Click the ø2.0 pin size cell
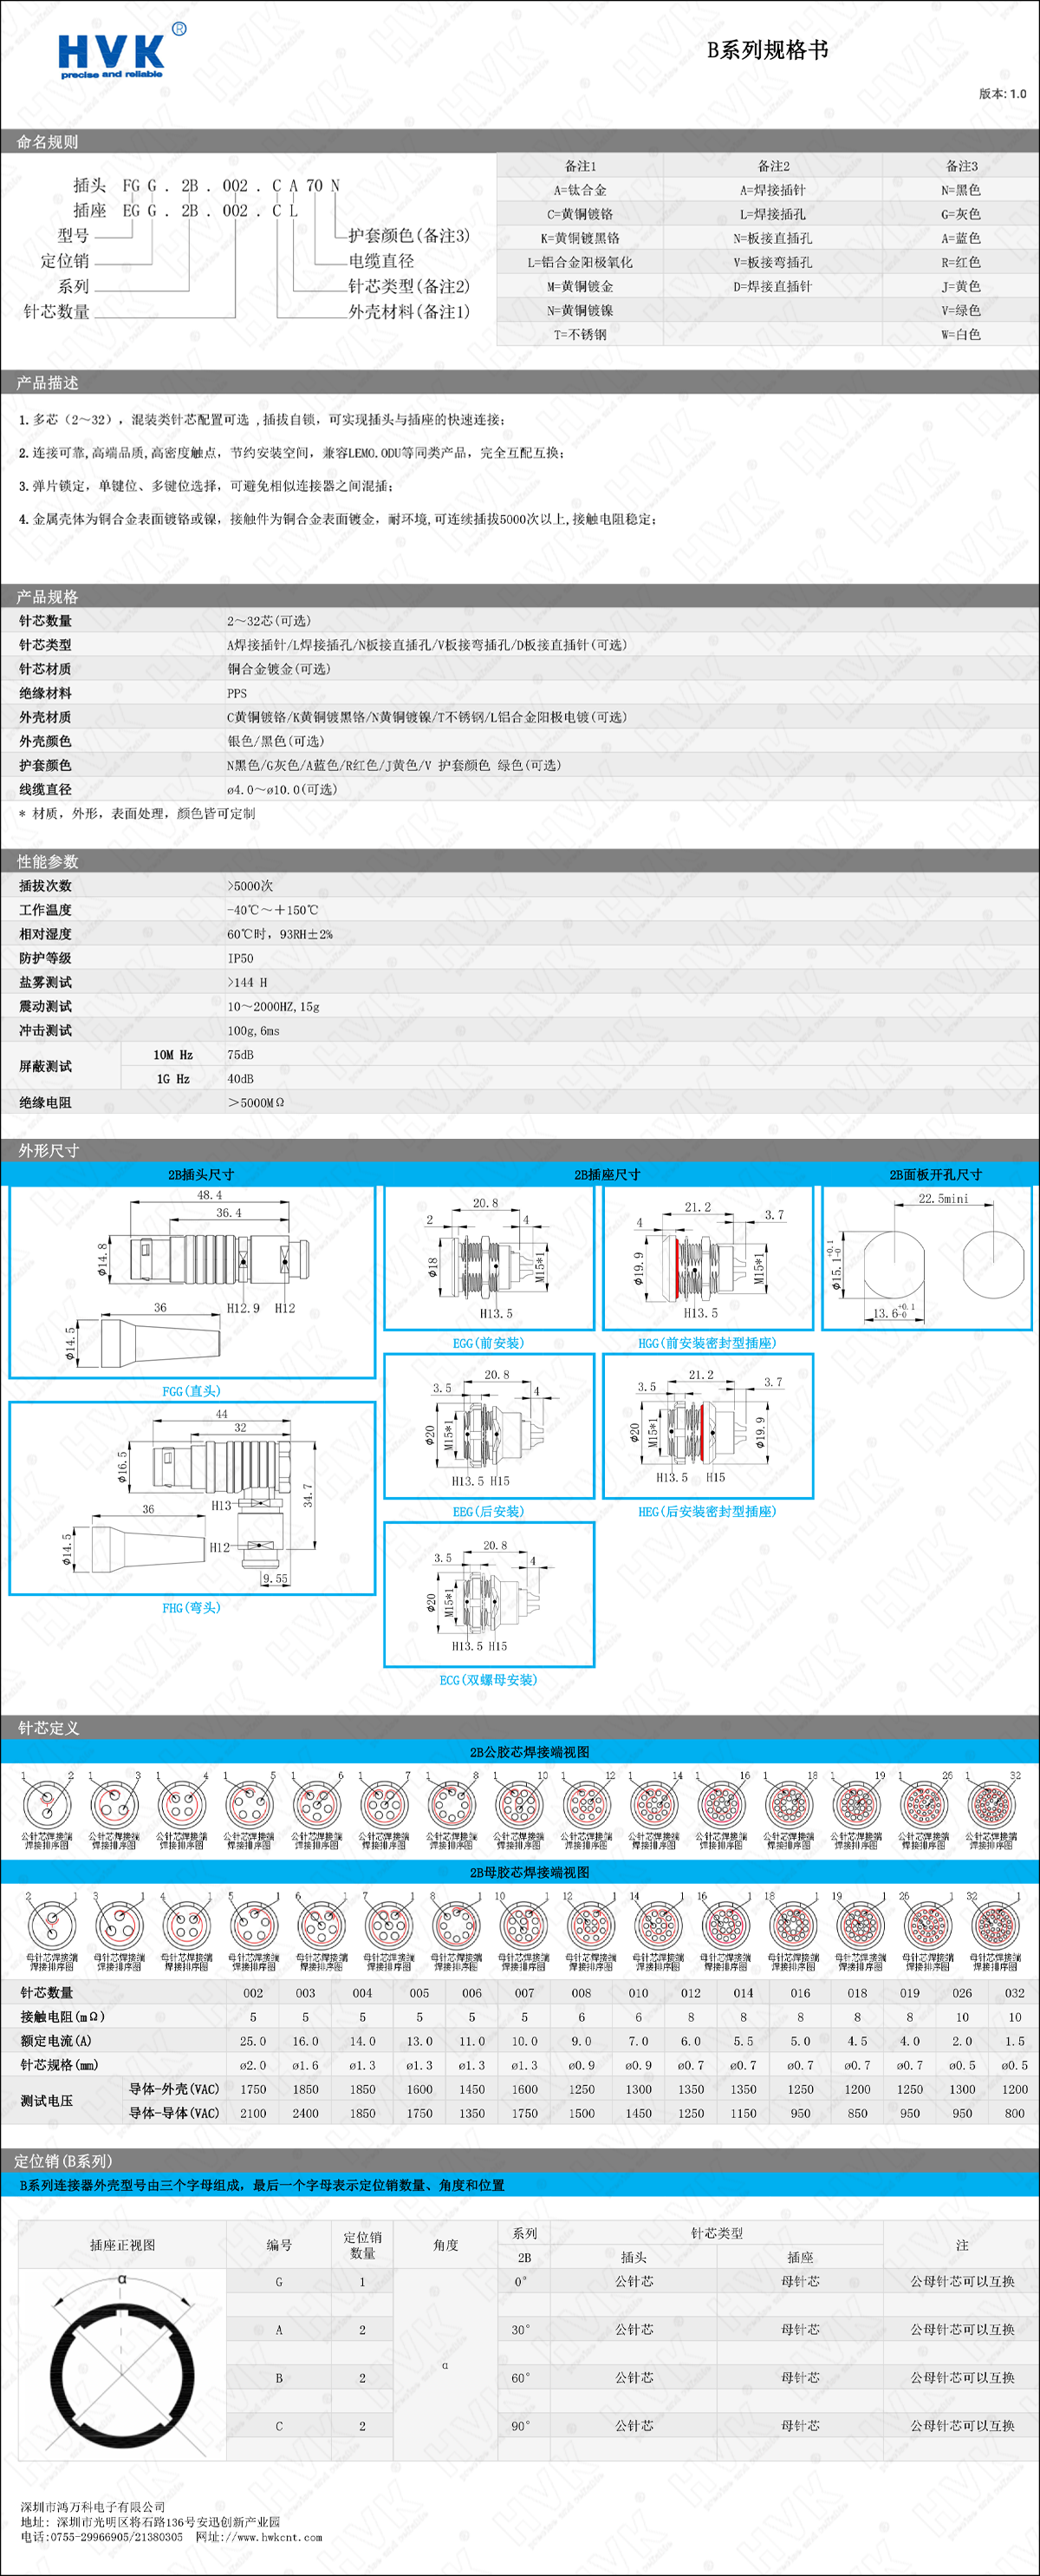This screenshot has width=1040, height=2576. coord(253,2065)
